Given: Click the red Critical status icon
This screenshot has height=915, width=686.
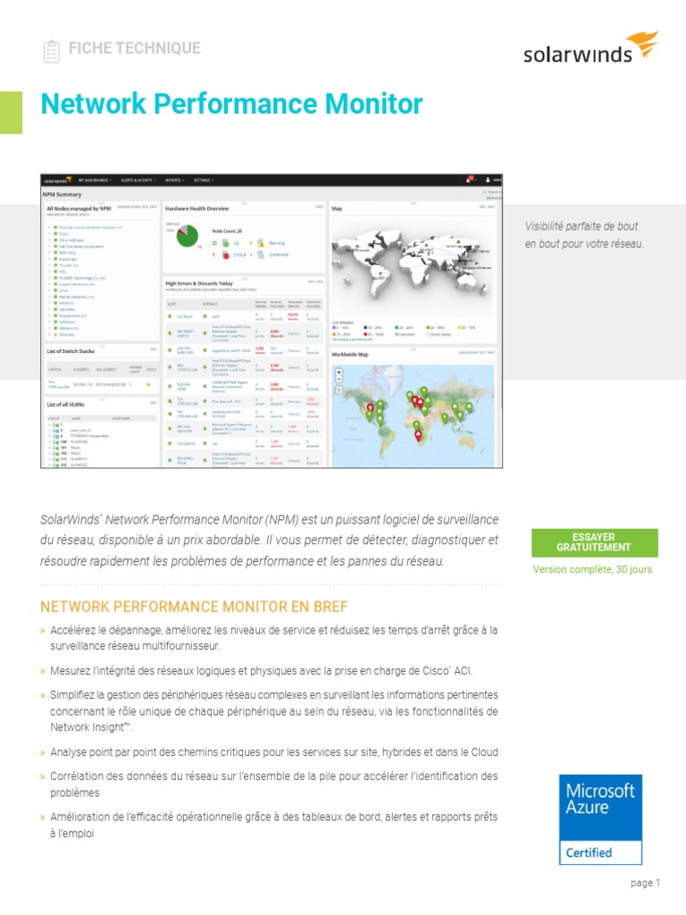Looking at the screenshot, I should (226, 255).
